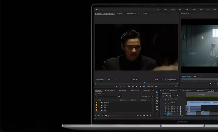Add marker in Program monitor

coord(210,84)
